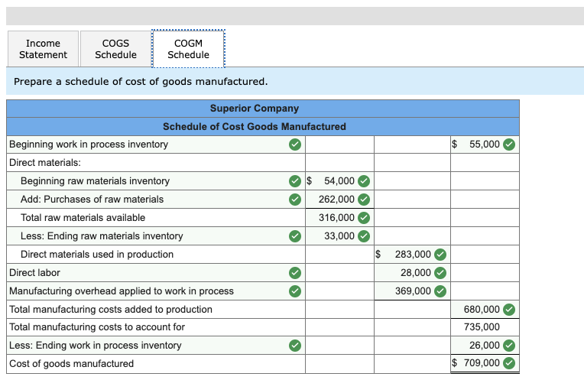Click the Cost of goods manufactured label
The height and width of the screenshot is (380, 584).
(71, 364)
